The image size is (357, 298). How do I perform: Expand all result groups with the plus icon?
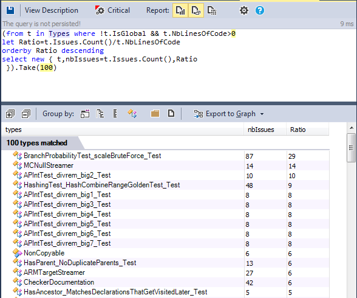10,114
